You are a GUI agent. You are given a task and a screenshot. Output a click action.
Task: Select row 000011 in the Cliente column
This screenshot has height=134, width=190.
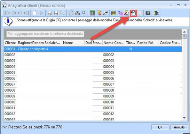click(10, 108)
